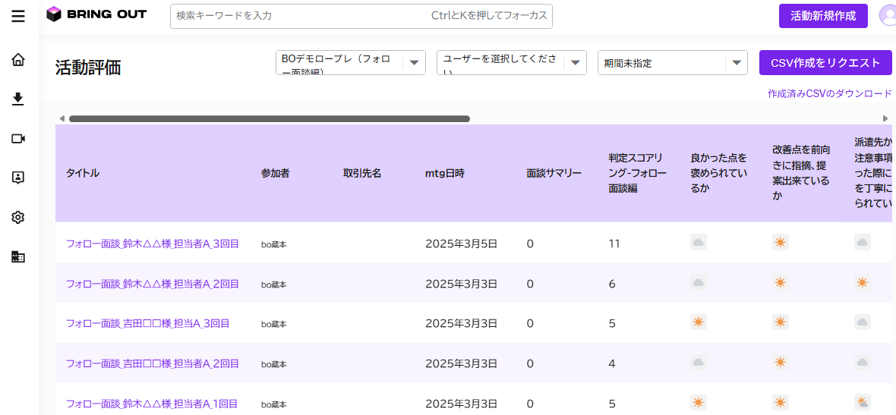Open フォロー面談_吉田□□様_担当者A_2回目
Image resolution: width=896 pixels, height=415 pixels.
pyautogui.click(x=152, y=363)
